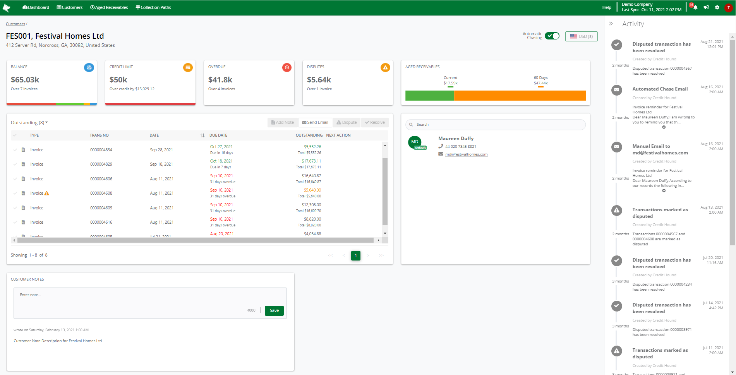Click the Disputes warning icon
The height and width of the screenshot is (375, 736).
tap(385, 67)
